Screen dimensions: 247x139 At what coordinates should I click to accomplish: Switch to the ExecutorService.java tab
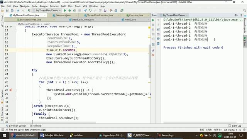[30, 20]
